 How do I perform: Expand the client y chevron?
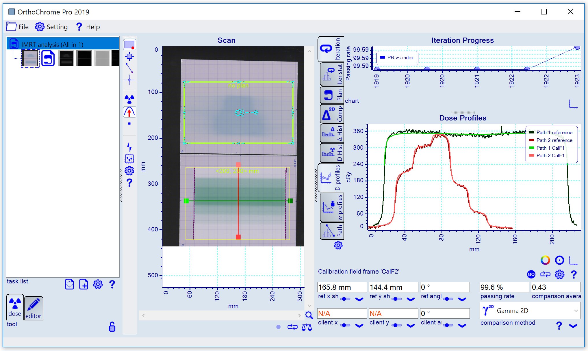[411, 326]
